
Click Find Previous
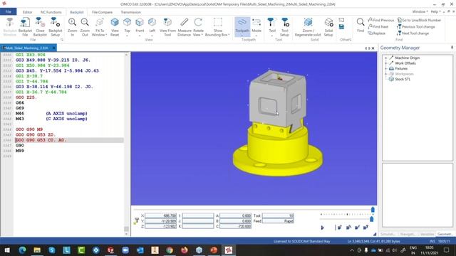[x=380, y=20]
